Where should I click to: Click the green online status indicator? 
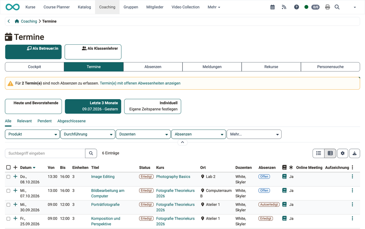(306, 7)
